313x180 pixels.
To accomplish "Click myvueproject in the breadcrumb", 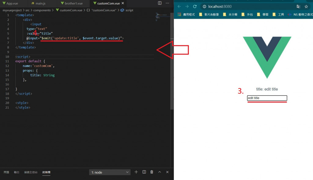I will point(12,10).
